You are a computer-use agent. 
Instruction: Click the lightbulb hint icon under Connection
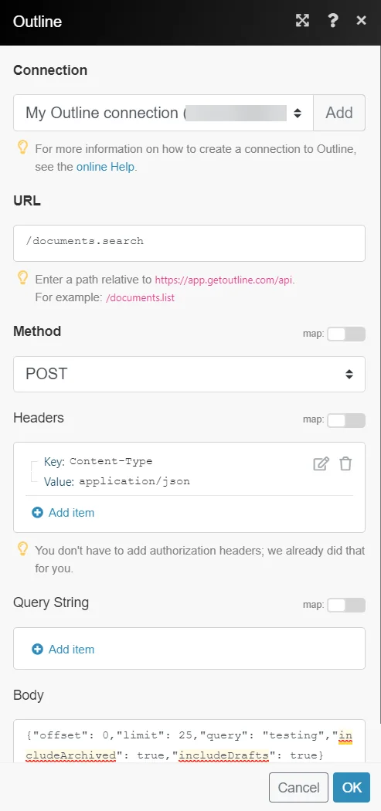(22, 148)
